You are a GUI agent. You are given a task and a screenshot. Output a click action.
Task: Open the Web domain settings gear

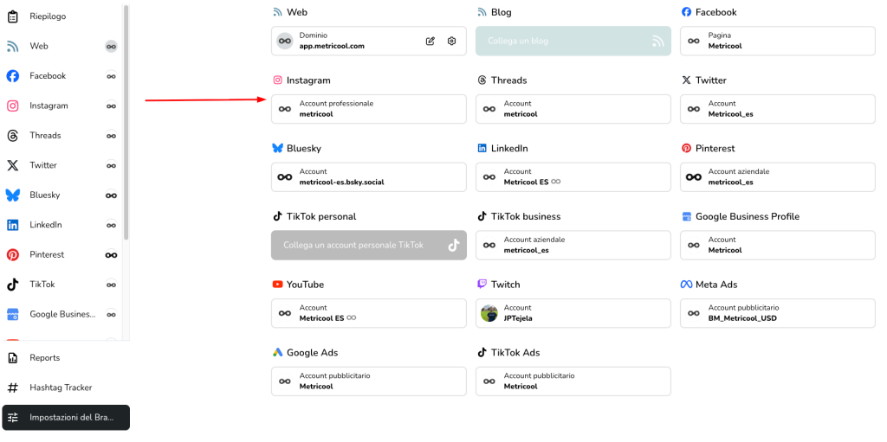coord(451,41)
